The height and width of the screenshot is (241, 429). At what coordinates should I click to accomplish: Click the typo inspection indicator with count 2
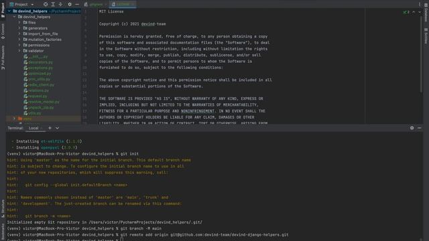[x=406, y=12]
